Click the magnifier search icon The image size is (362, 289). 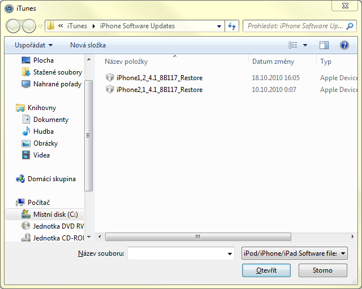350,26
